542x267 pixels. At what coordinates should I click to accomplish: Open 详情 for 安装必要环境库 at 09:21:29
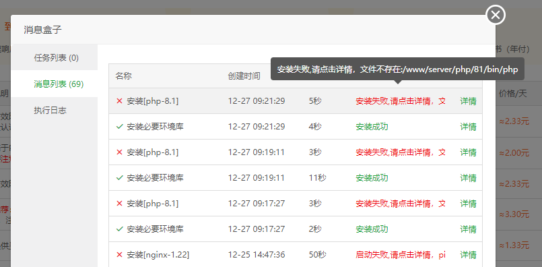(468, 127)
